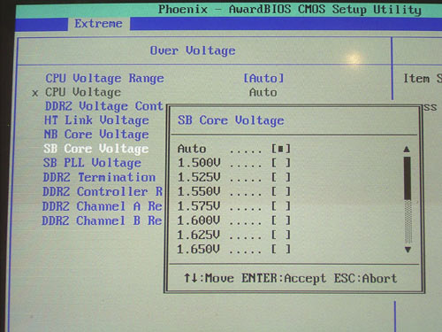Click the dark scrollbar thumb in voltage list
Viewport: 442px width, 332px height.
pos(408,178)
